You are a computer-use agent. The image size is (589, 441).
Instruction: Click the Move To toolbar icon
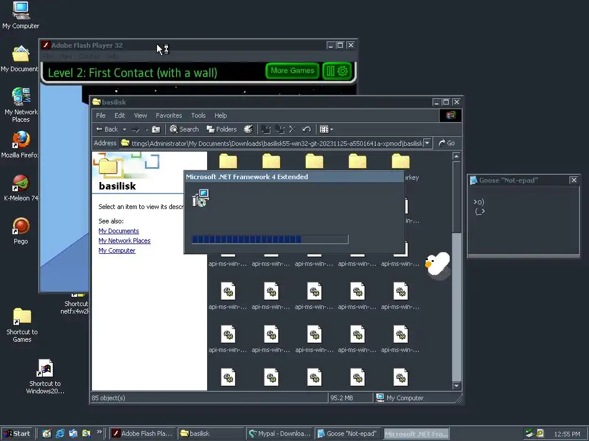pos(266,129)
